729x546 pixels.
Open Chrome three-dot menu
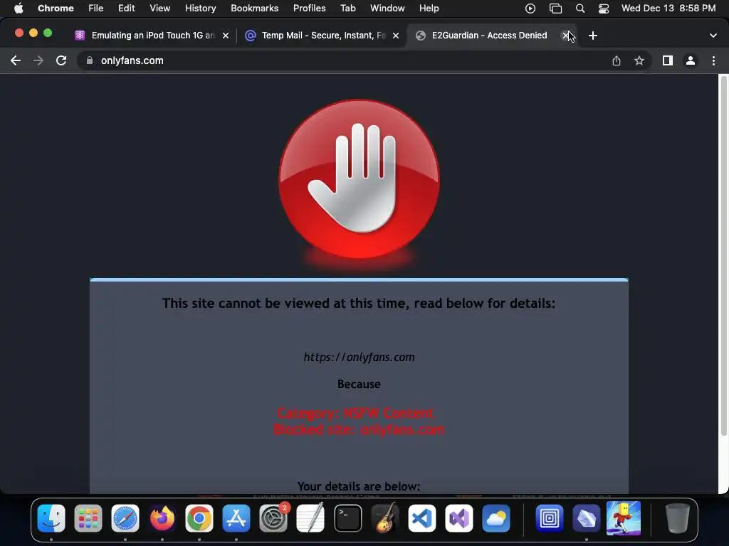713,60
